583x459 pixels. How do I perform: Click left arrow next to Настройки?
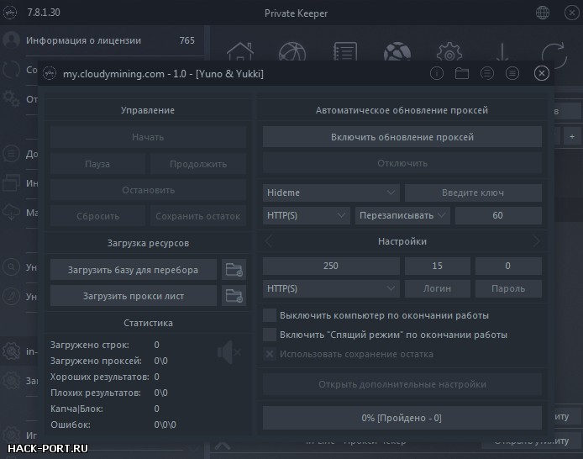(x=269, y=241)
